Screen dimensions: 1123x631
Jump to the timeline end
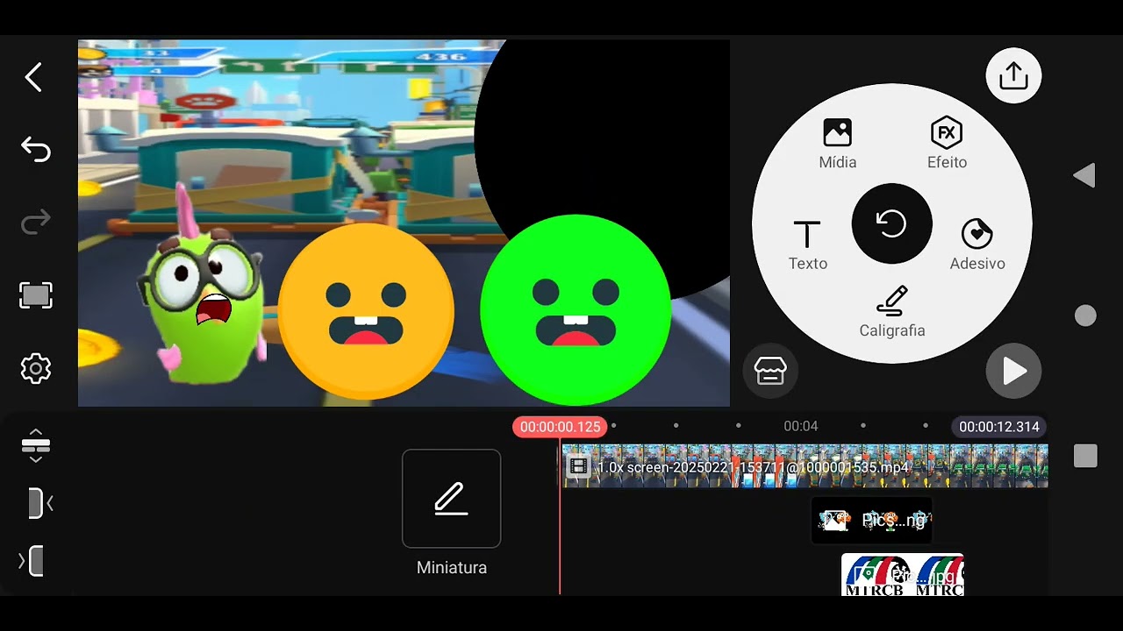tap(32, 561)
